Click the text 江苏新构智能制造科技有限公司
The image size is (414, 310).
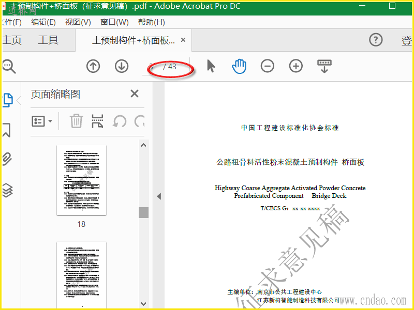coord(298,300)
